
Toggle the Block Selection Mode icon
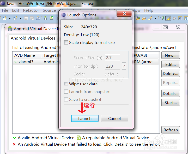(180, 18)
